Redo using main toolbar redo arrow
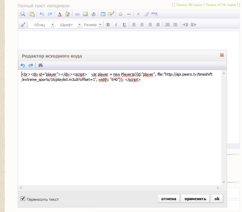The height and width of the screenshot is (212, 242). 50,14
